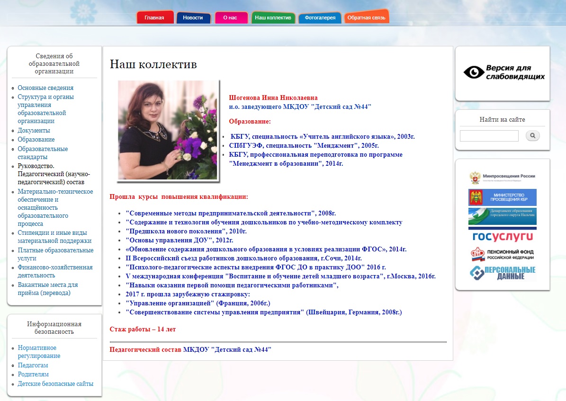The width and height of the screenshot is (566, 401).
Task: Open the Основные сведения sidebar link
Action: point(45,88)
